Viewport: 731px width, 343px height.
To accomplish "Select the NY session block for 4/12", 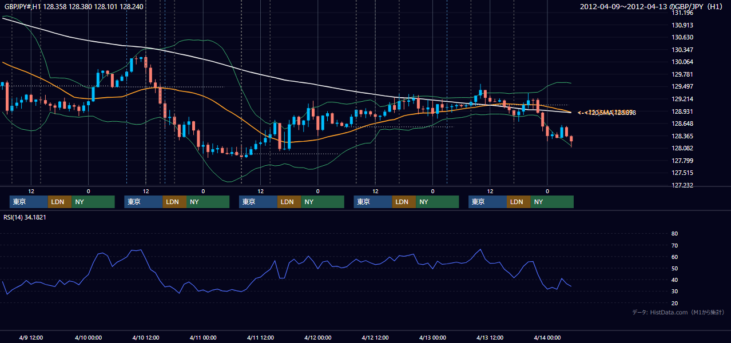I will tap(438, 202).
